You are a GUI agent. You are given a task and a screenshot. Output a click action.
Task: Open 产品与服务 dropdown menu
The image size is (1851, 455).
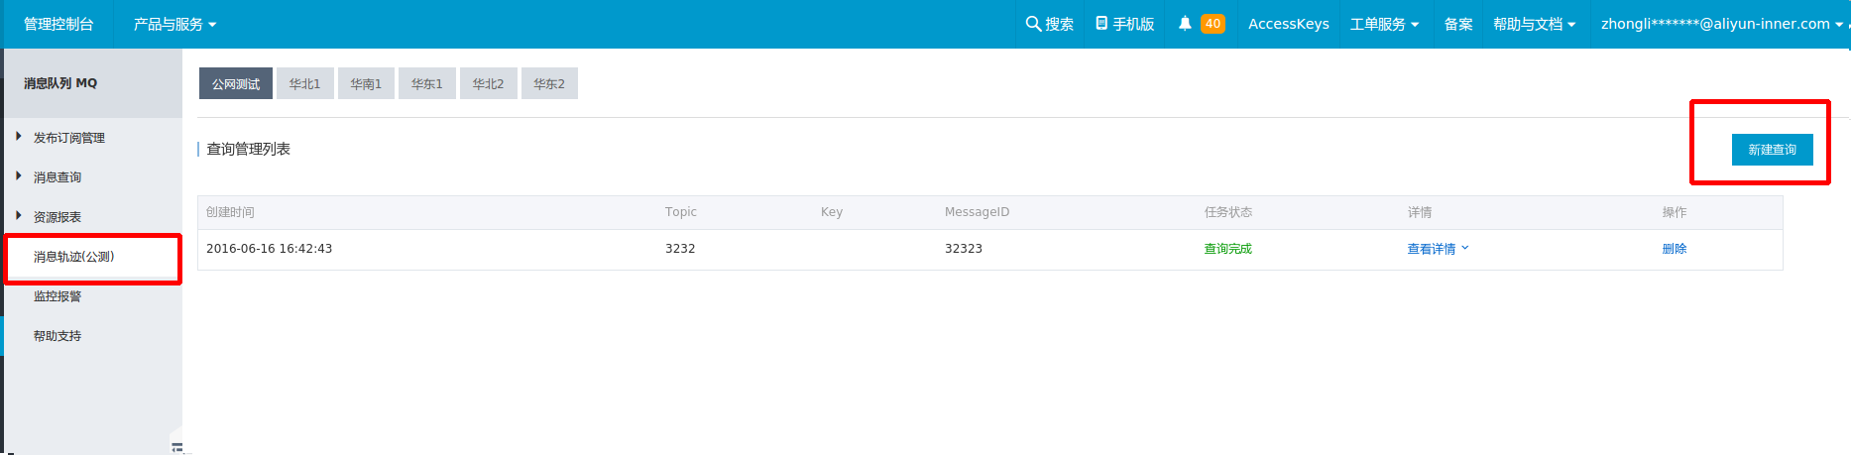(x=174, y=24)
